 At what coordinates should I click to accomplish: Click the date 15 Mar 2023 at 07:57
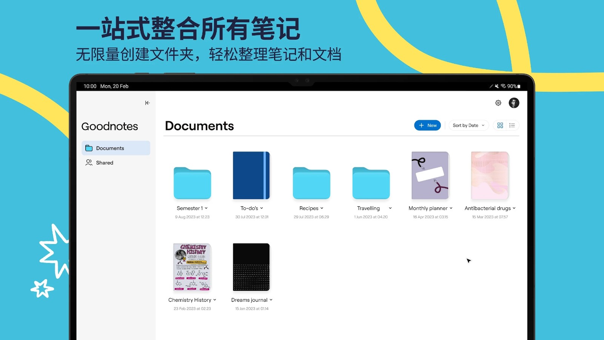490,217
